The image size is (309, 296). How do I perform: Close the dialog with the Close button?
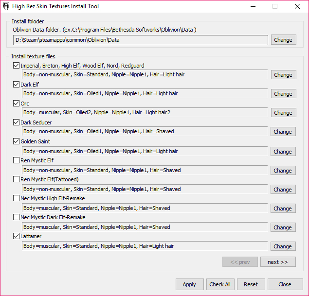tap(285, 284)
